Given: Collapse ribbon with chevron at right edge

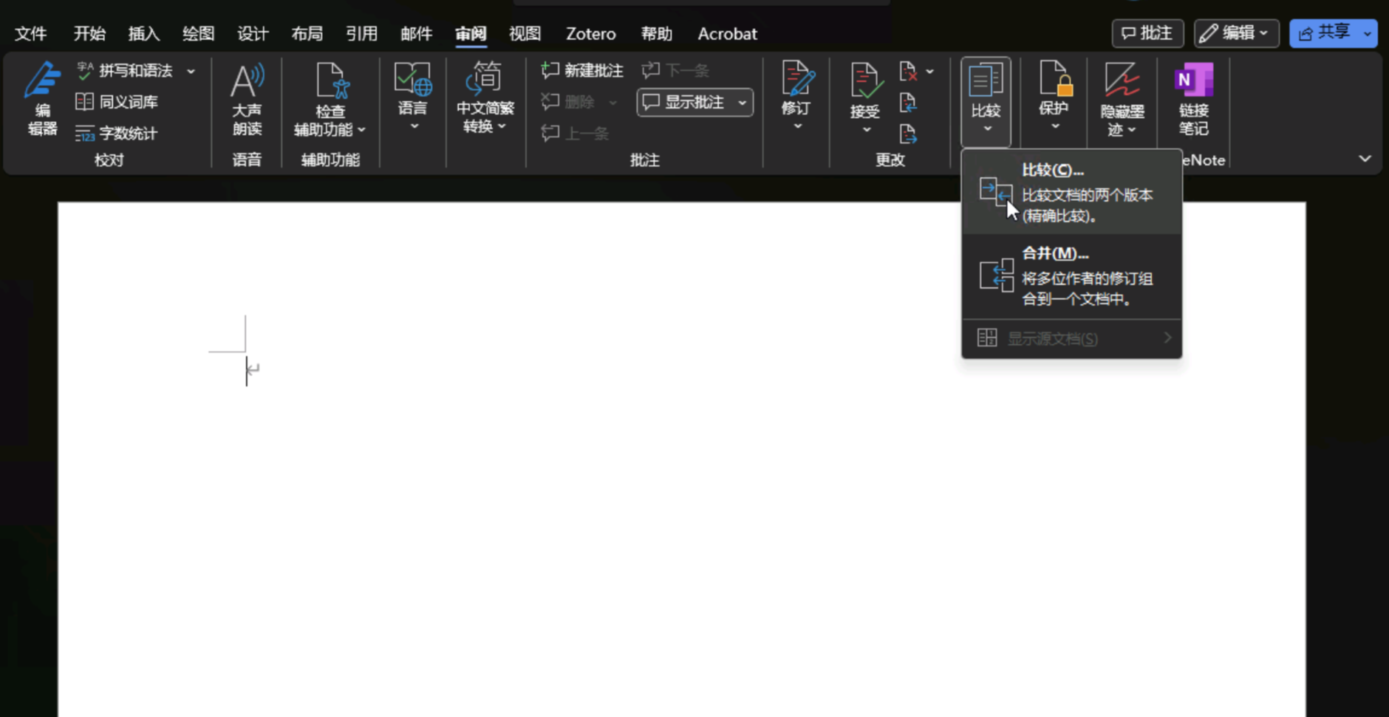Looking at the screenshot, I should [1365, 159].
